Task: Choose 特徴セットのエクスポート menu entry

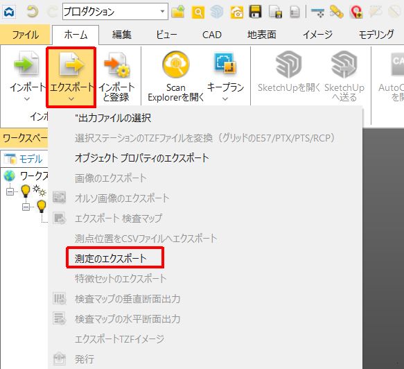Action: (x=205, y=279)
